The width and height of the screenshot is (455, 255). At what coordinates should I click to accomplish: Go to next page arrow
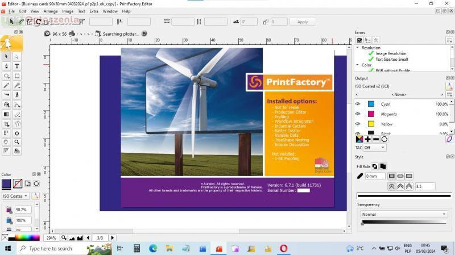click(x=113, y=237)
